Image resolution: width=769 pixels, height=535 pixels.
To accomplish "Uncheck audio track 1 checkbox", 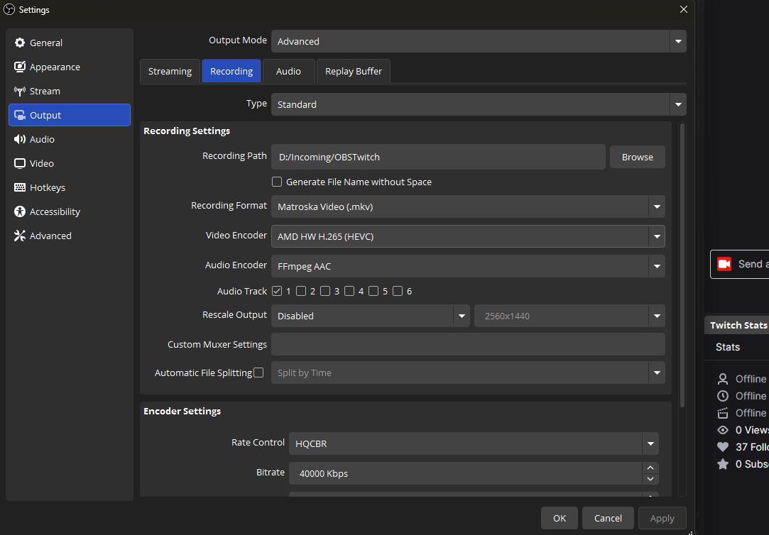I will click(x=277, y=292).
